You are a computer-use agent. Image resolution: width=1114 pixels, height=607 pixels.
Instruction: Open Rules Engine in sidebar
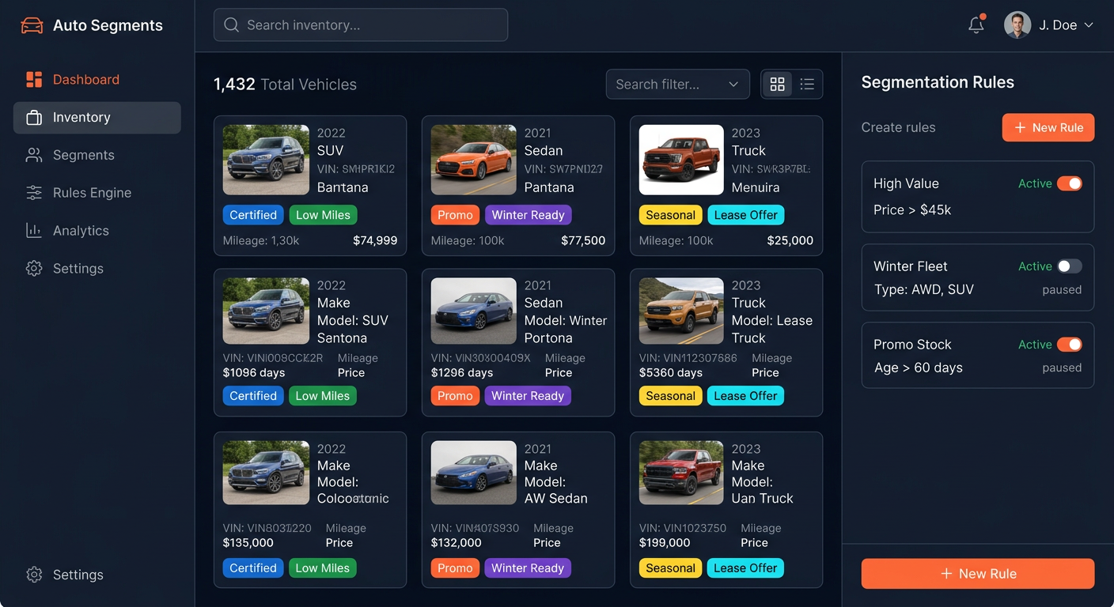pos(97,193)
